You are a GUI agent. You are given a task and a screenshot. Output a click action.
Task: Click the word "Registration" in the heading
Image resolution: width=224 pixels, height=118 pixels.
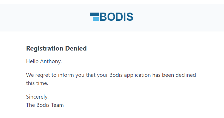pyautogui.click(x=45, y=49)
